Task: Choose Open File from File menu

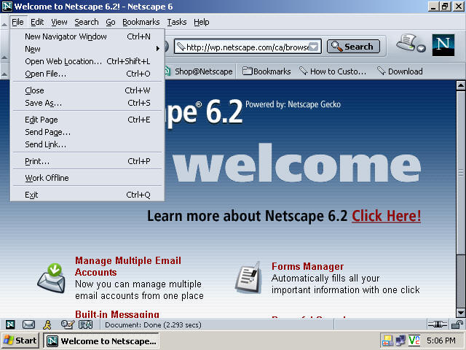Action: tap(87, 74)
